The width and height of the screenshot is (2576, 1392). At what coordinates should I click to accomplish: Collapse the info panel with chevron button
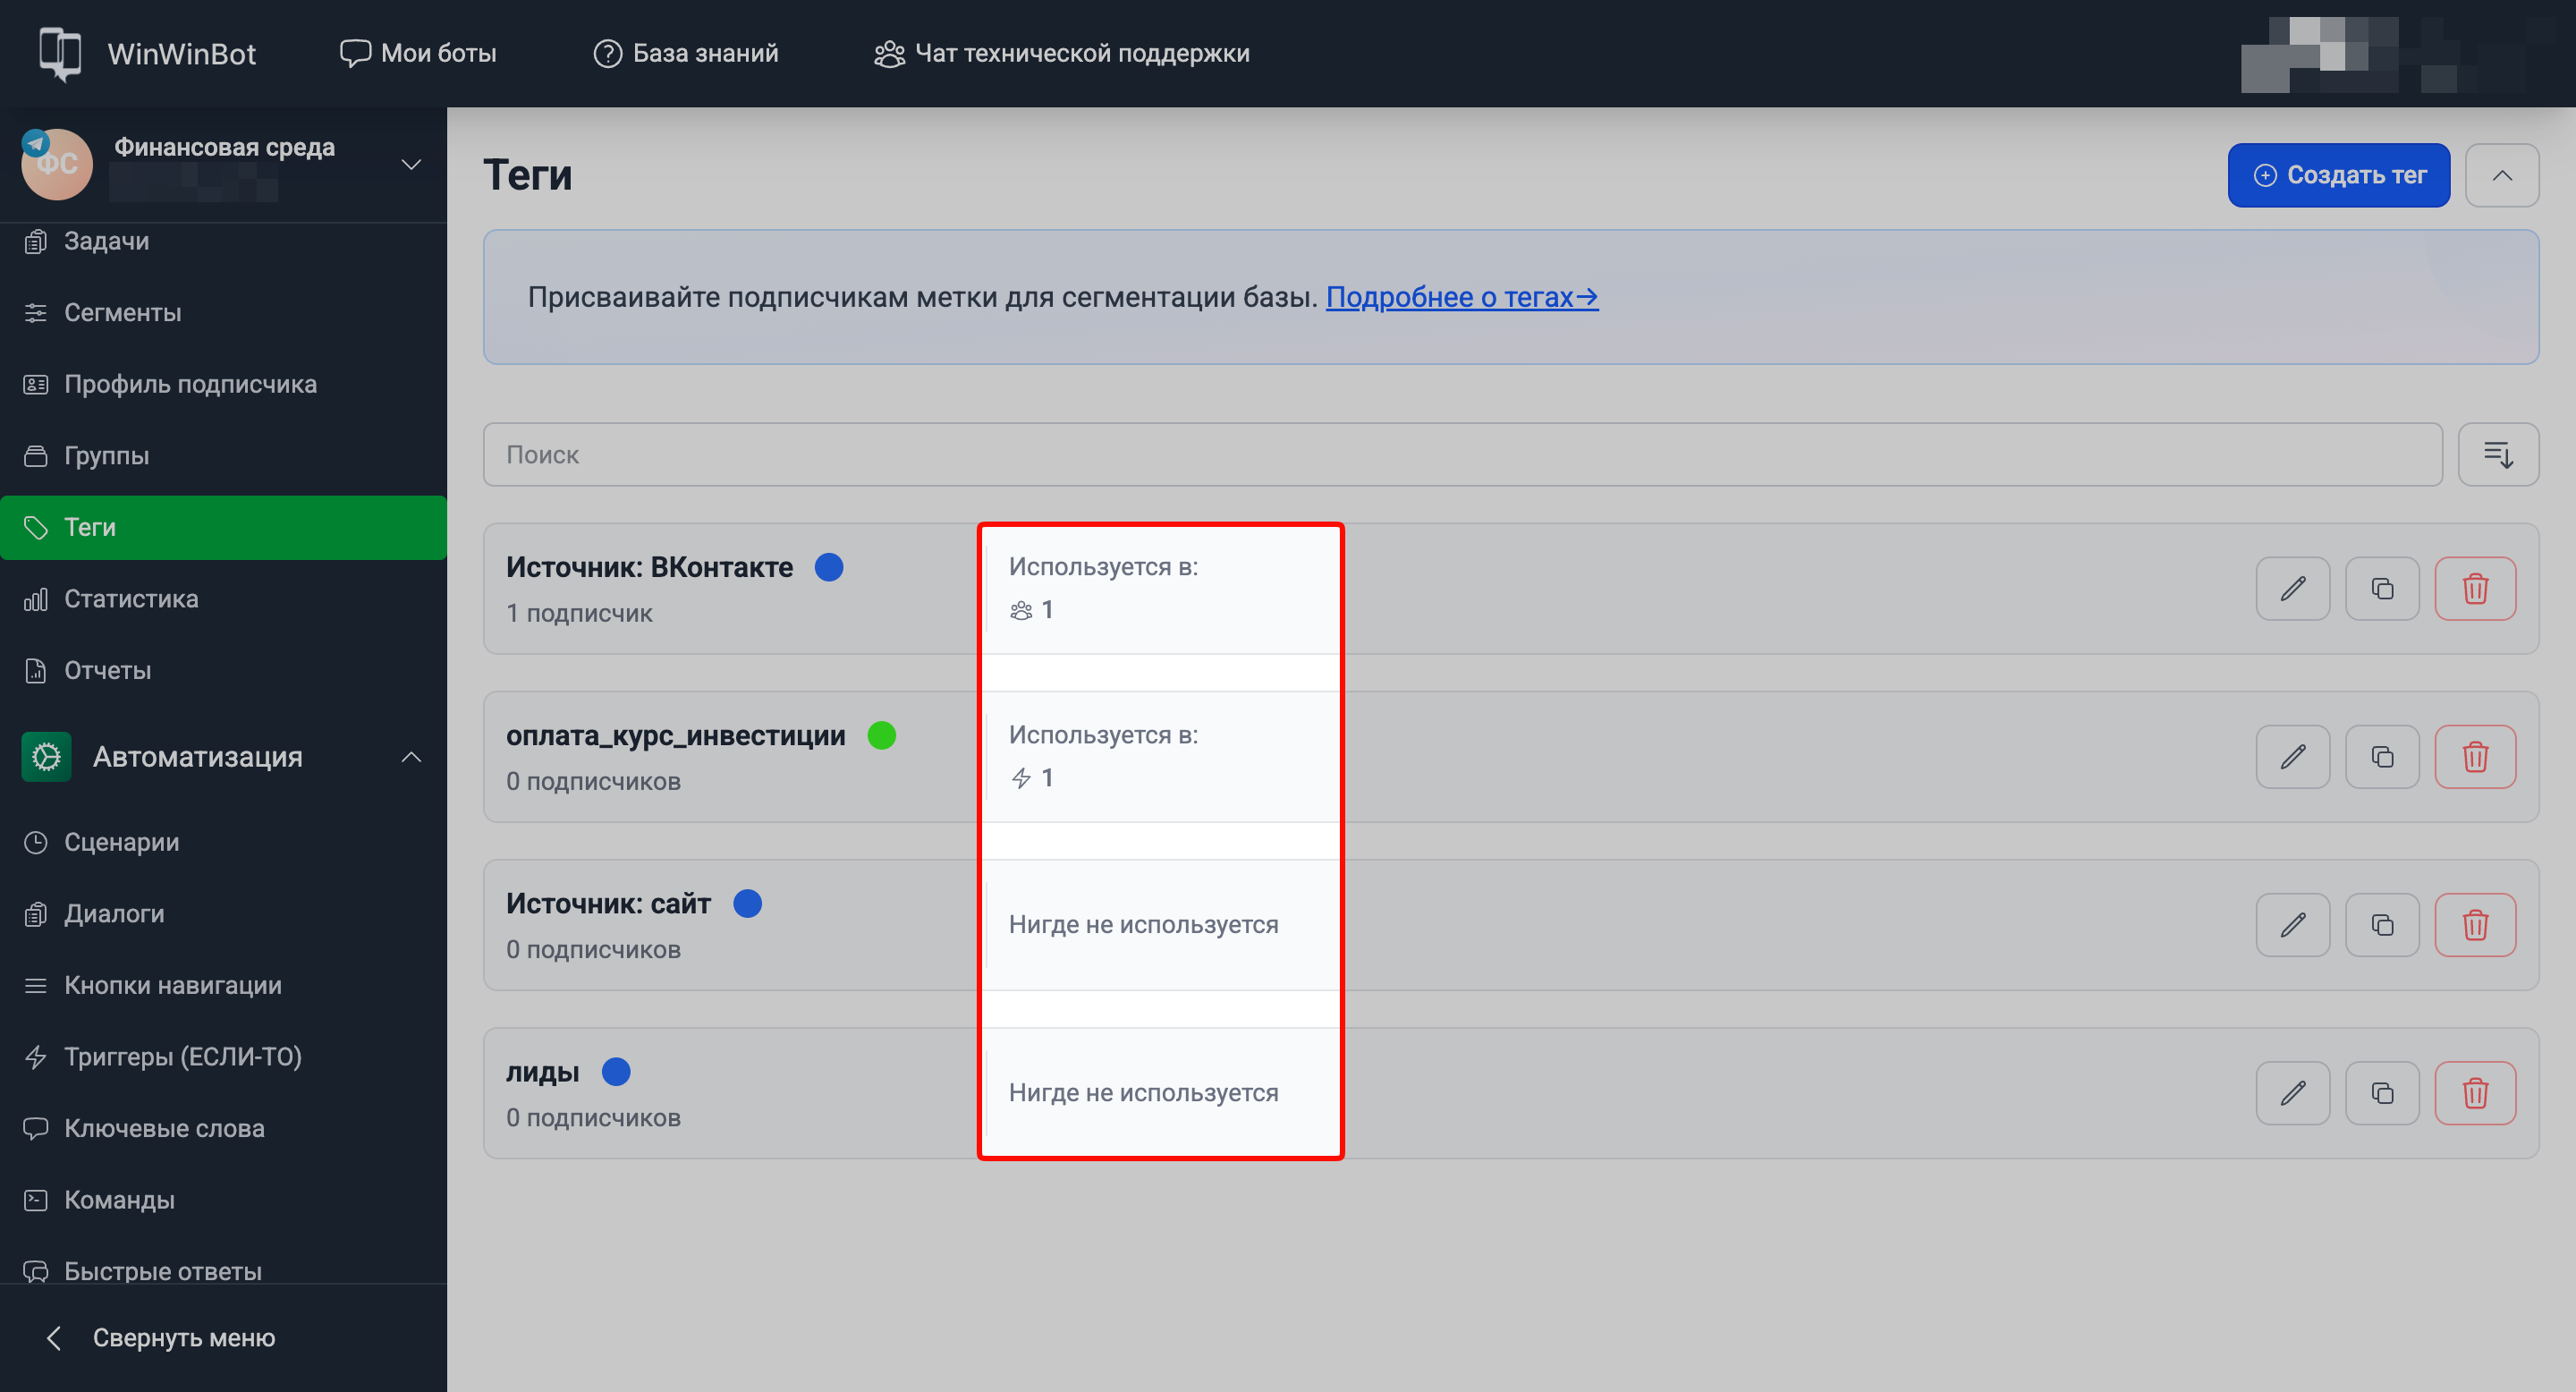coord(2501,175)
